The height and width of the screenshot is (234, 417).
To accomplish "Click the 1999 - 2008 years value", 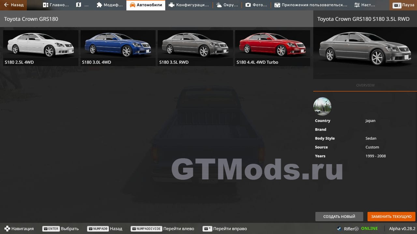I will pos(376,156).
